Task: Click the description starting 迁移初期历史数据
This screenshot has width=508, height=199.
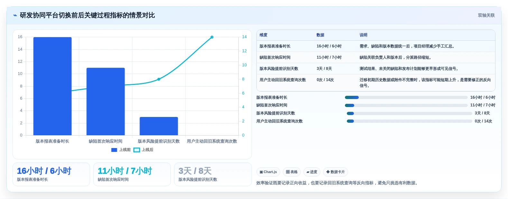Action: 425,83
